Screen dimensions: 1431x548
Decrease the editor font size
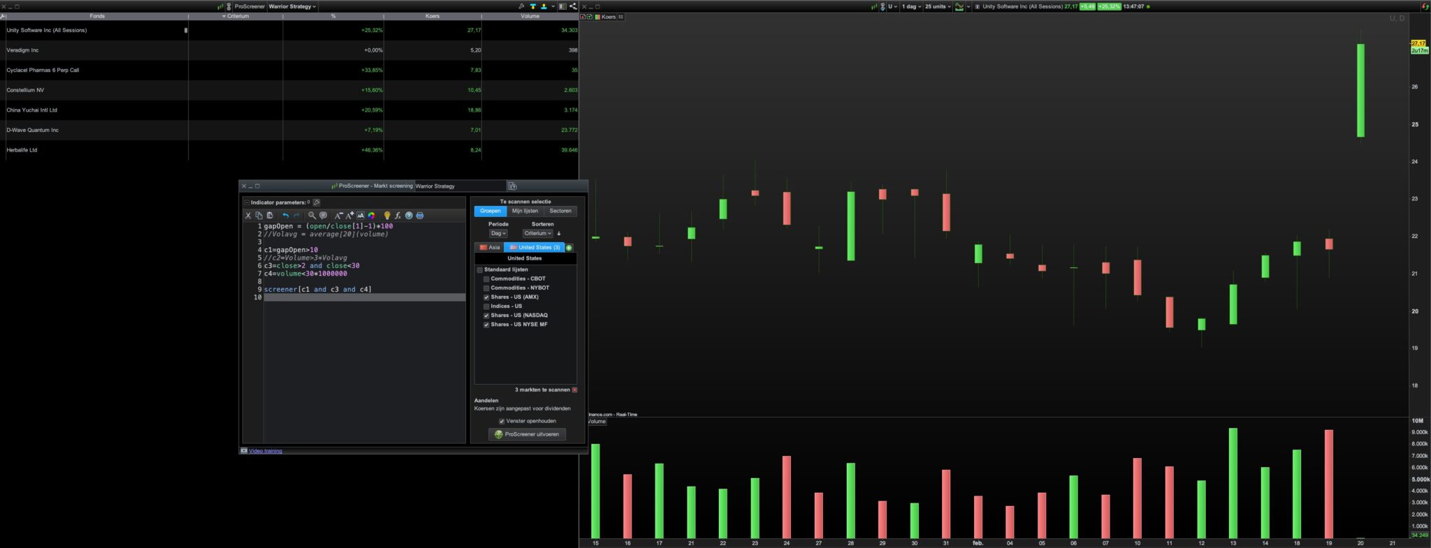pyautogui.click(x=338, y=216)
